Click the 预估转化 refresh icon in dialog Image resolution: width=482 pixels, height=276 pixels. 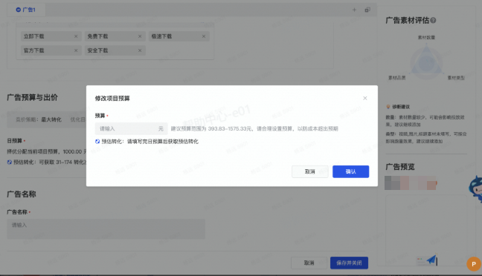[x=97, y=142]
